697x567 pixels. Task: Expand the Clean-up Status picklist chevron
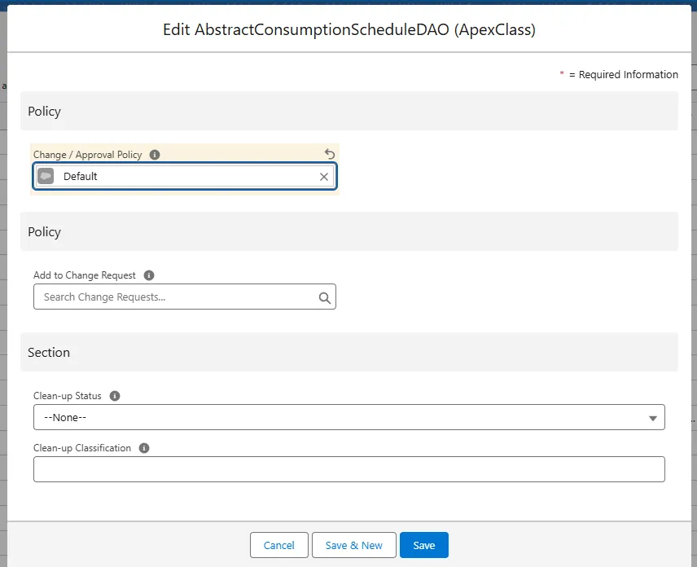tap(654, 417)
